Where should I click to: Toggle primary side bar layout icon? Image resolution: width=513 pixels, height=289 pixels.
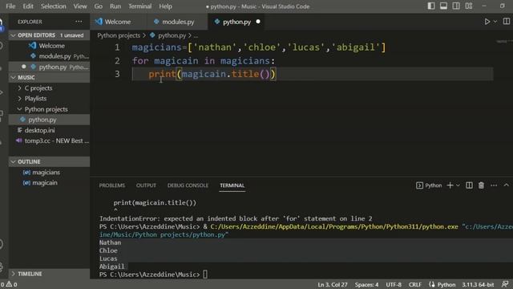pos(431,6)
